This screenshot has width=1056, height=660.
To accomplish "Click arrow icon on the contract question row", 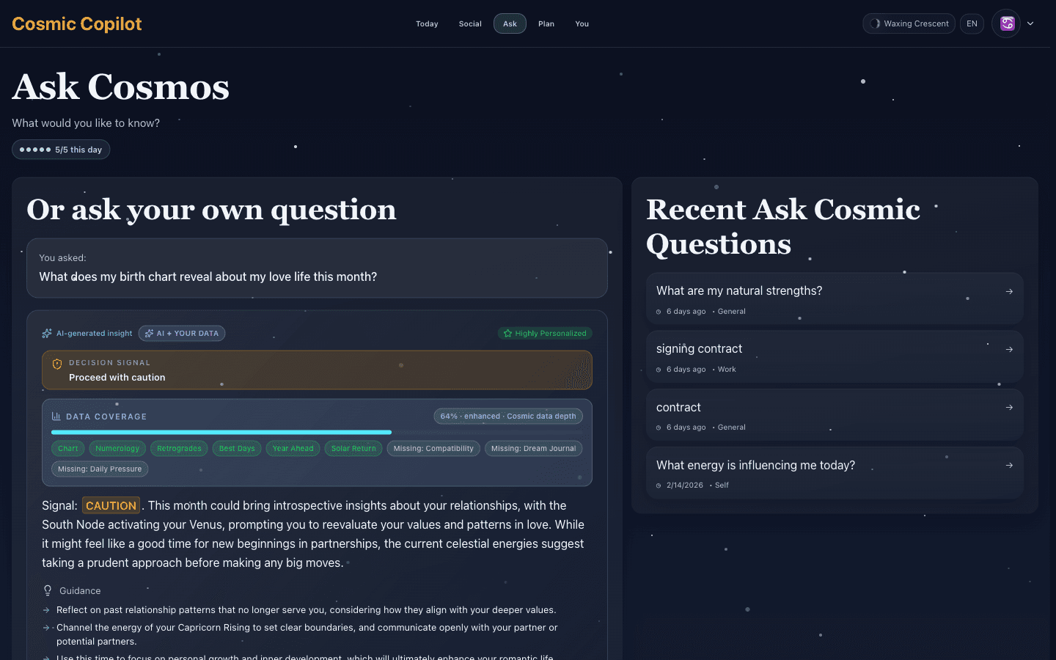I will [1009, 407].
